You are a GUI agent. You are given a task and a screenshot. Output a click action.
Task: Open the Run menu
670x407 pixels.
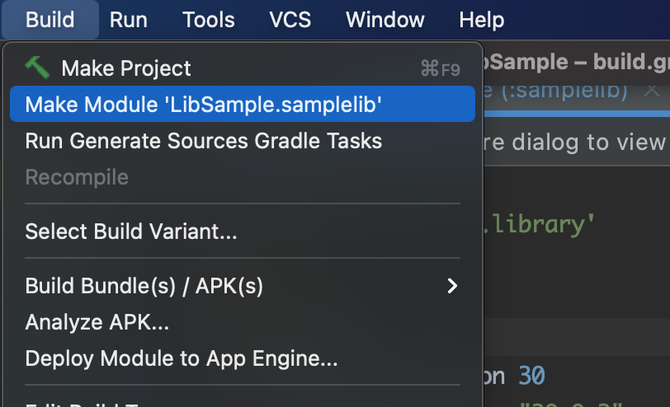click(128, 20)
